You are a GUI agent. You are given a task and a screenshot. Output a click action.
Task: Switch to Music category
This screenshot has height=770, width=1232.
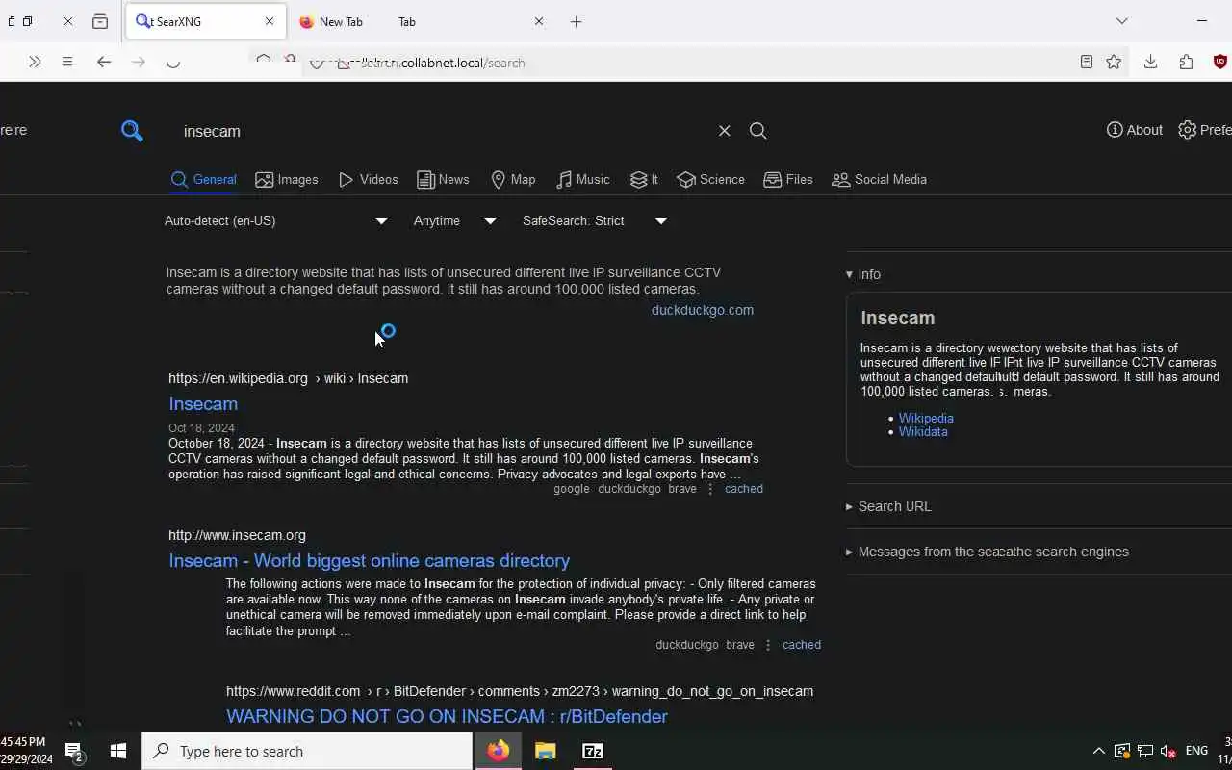[x=583, y=179]
